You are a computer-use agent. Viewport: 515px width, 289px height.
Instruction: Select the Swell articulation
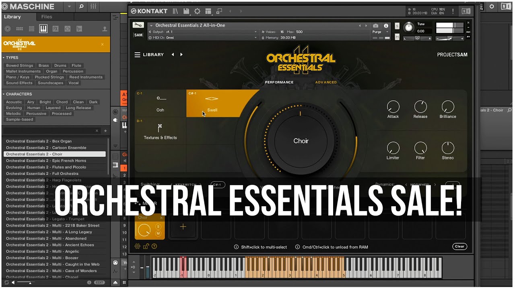(x=212, y=103)
